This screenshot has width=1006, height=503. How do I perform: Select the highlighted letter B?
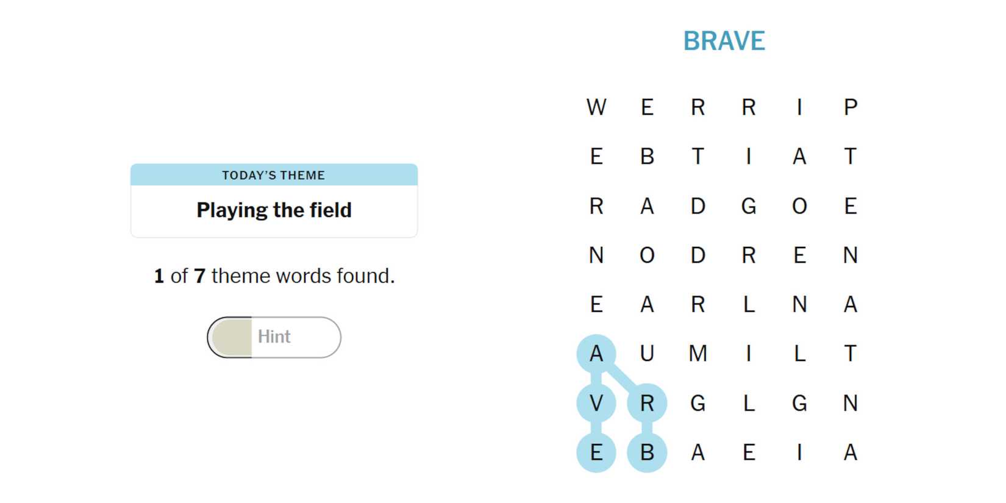coord(647,452)
